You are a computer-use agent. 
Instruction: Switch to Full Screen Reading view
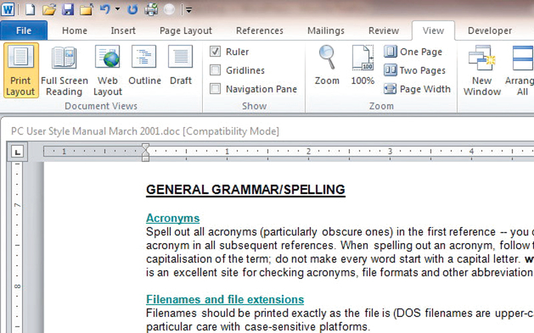click(64, 70)
